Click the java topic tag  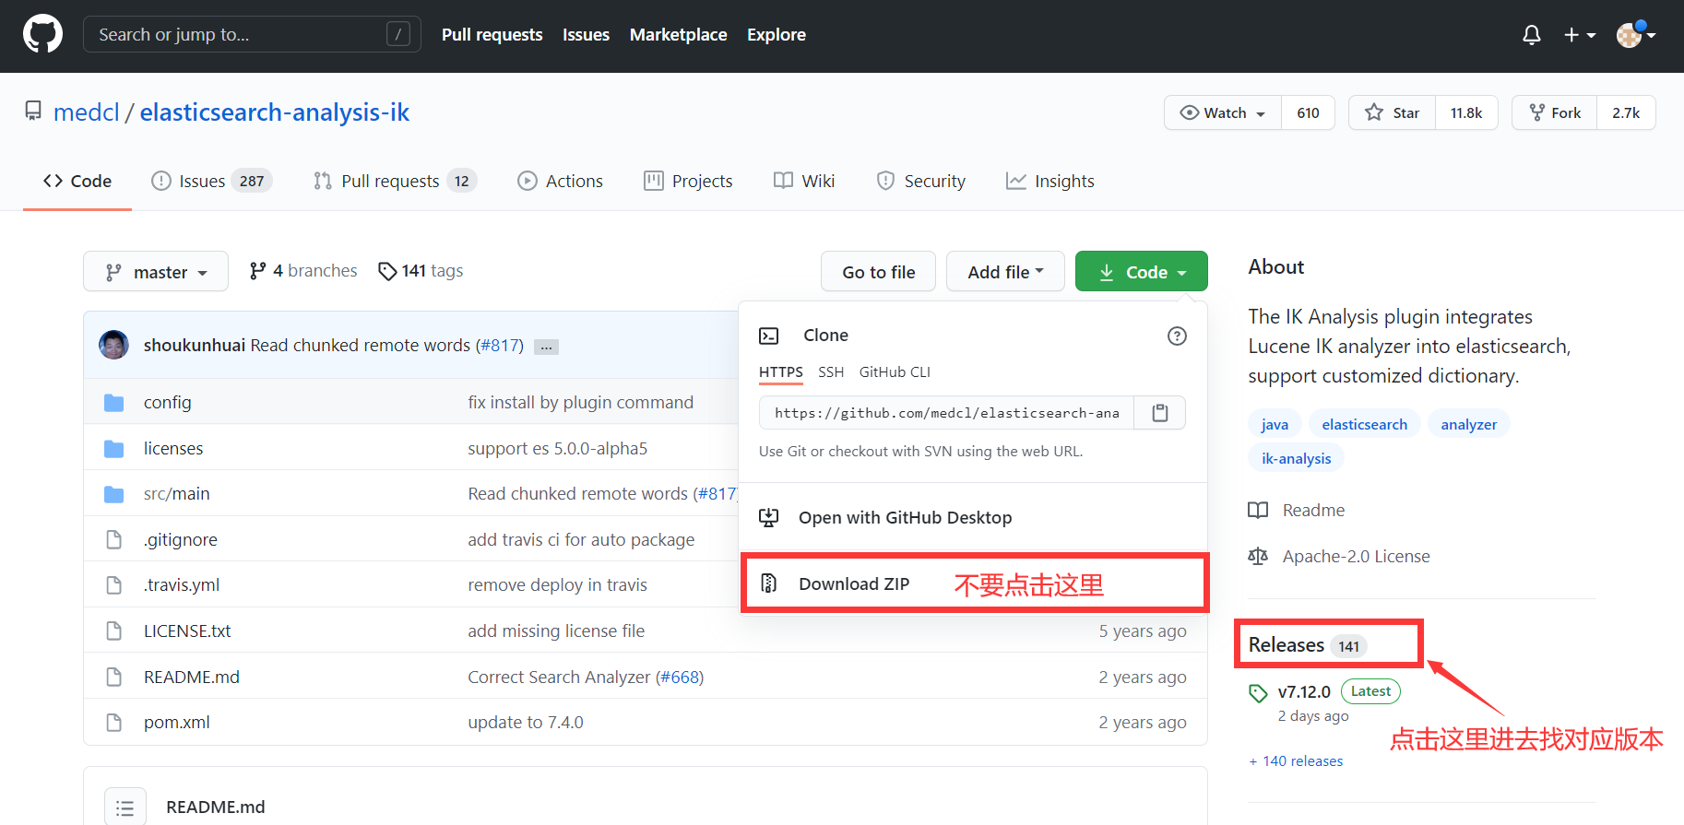coord(1275,424)
